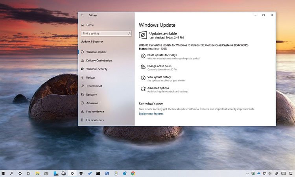Go to Settings Home via house icon
The image size is (295, 177).
(82, 25)
